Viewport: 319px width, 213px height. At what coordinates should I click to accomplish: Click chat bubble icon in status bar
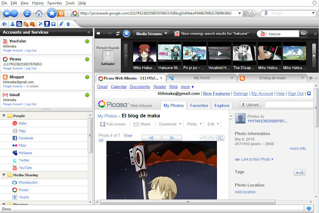pyautogui.click(x=309, y=209)
